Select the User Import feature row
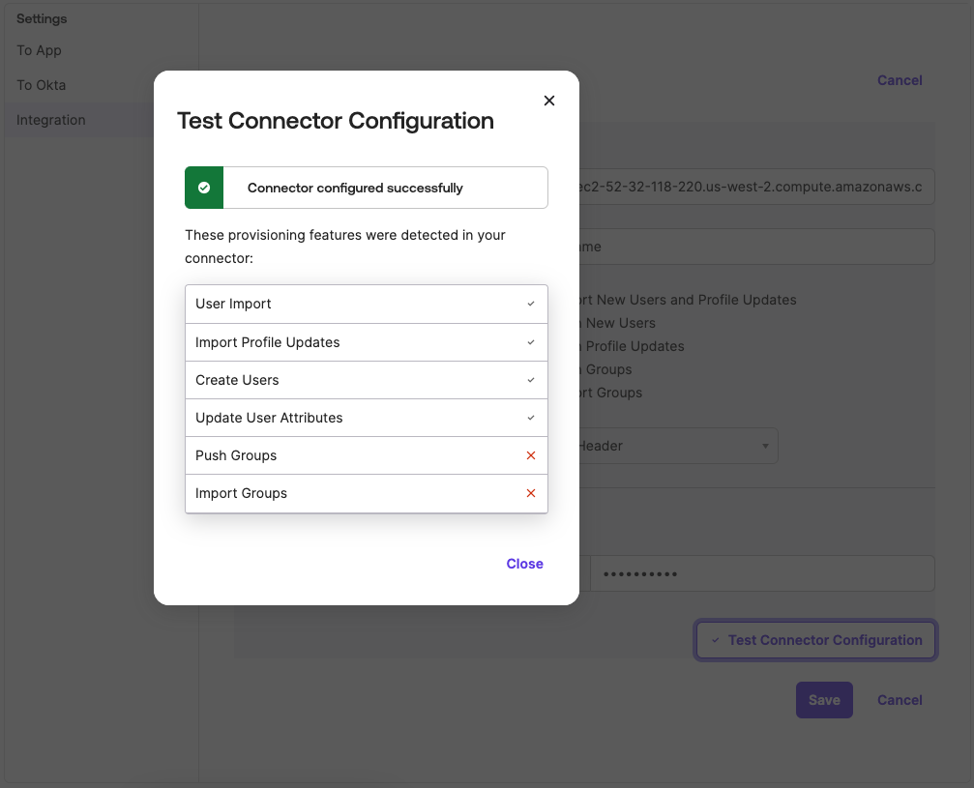This screenshot has height=788, width=974. (x=367, y=304)
